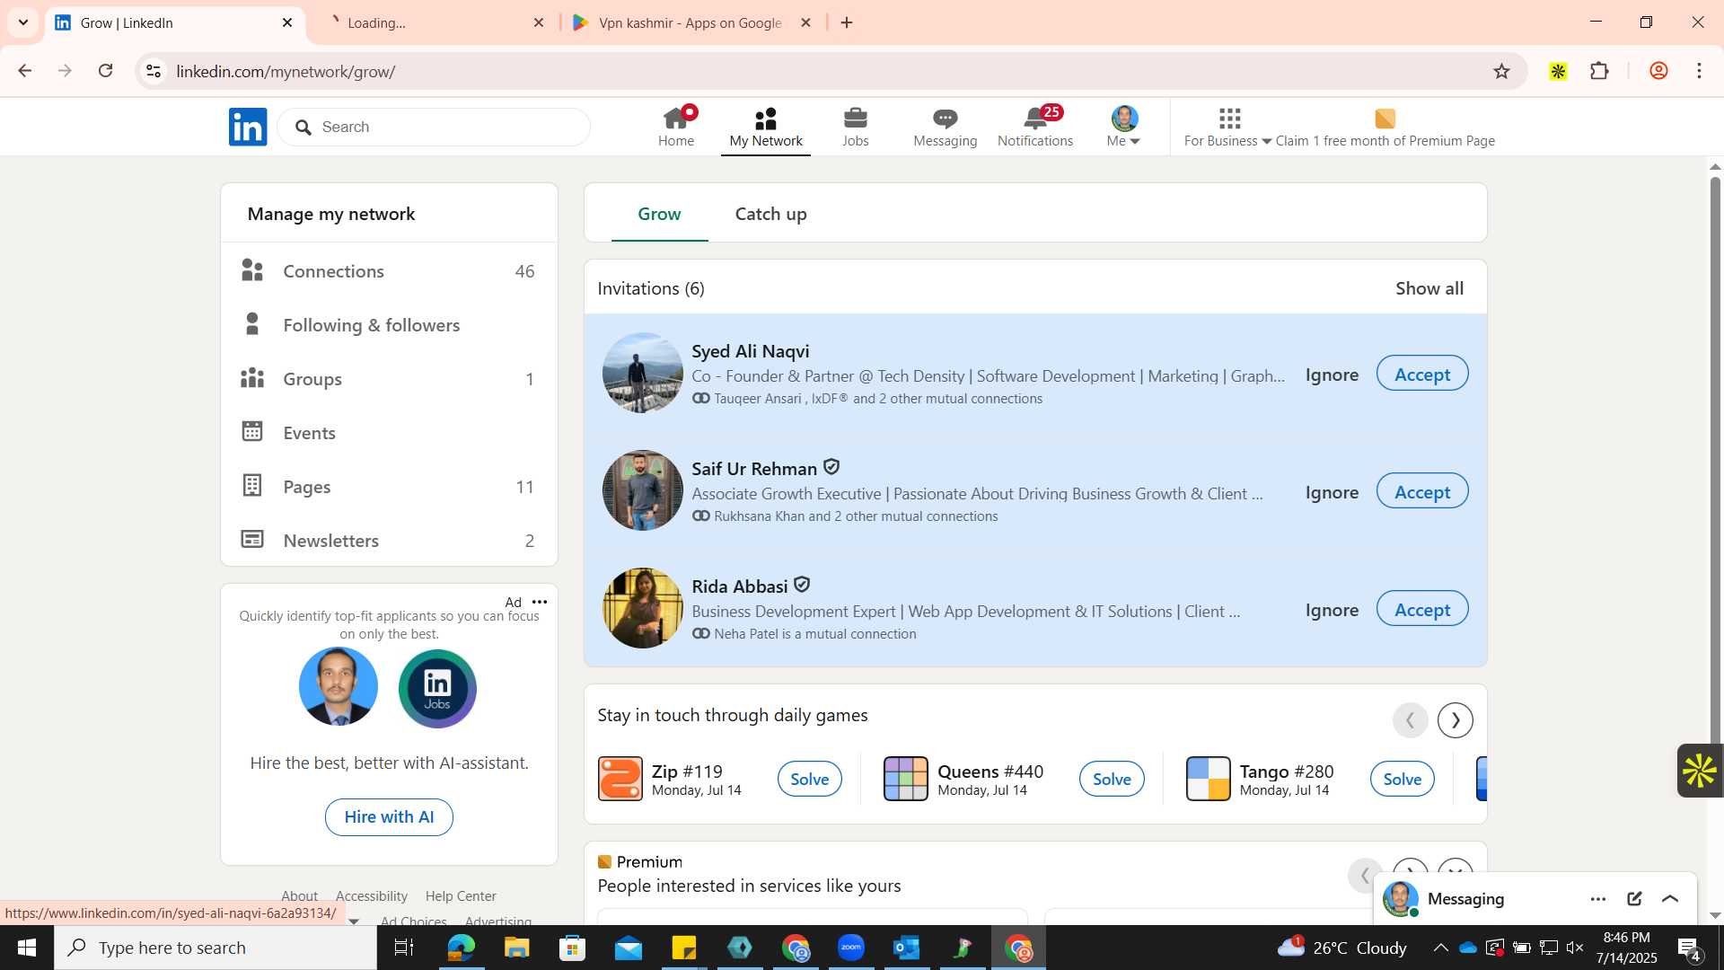Open the tab search dropdown arrow
Screen dimensions: 1724x970
pyautogui.click(x=23, y=22)
